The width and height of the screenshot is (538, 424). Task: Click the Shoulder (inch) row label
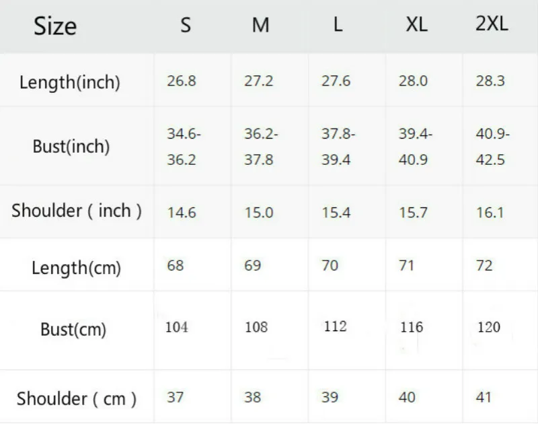pyautogui.click(x=76, y=211)
